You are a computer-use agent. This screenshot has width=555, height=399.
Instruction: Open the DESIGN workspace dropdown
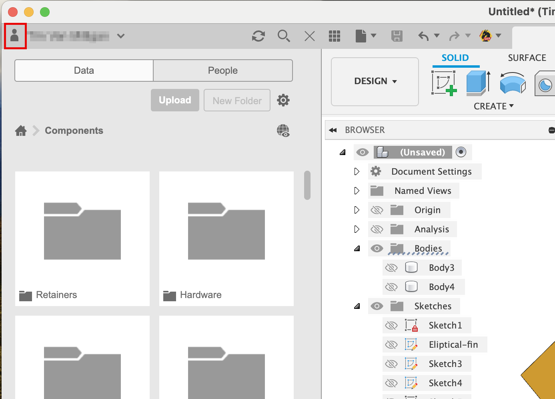pyautogui.click(x=375, y=81)
